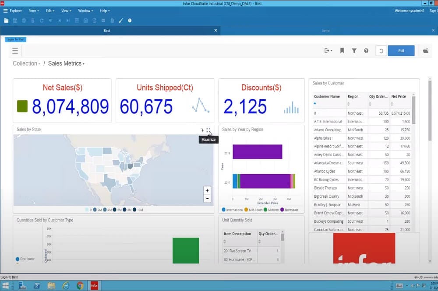The width and height of the screenshot is (438, 291).
Task: Maximize the Sales by State panel
Action: pos(208,130)
